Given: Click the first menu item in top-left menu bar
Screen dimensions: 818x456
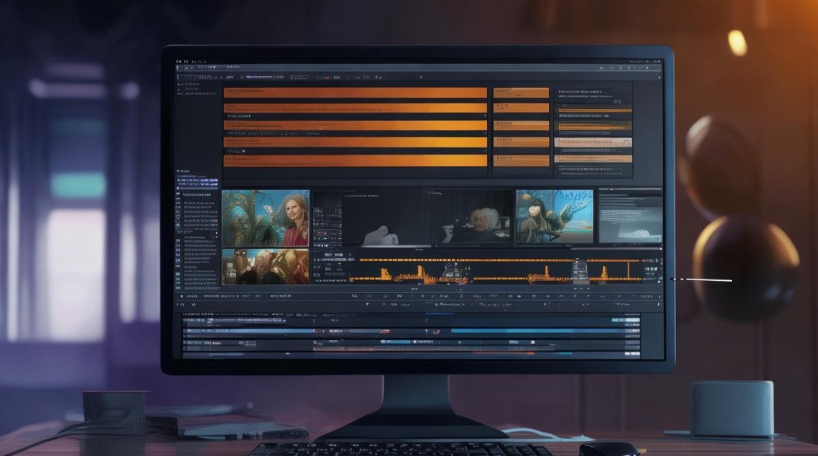Looking at the screenshot, I should click(179, 63).
